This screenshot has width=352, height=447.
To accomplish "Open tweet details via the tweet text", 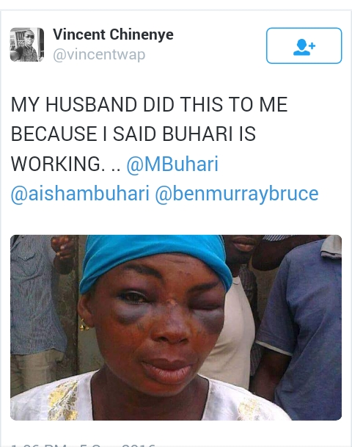I will tap(164, 149).
